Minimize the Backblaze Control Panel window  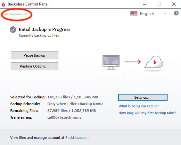click(x=145, y=4)
